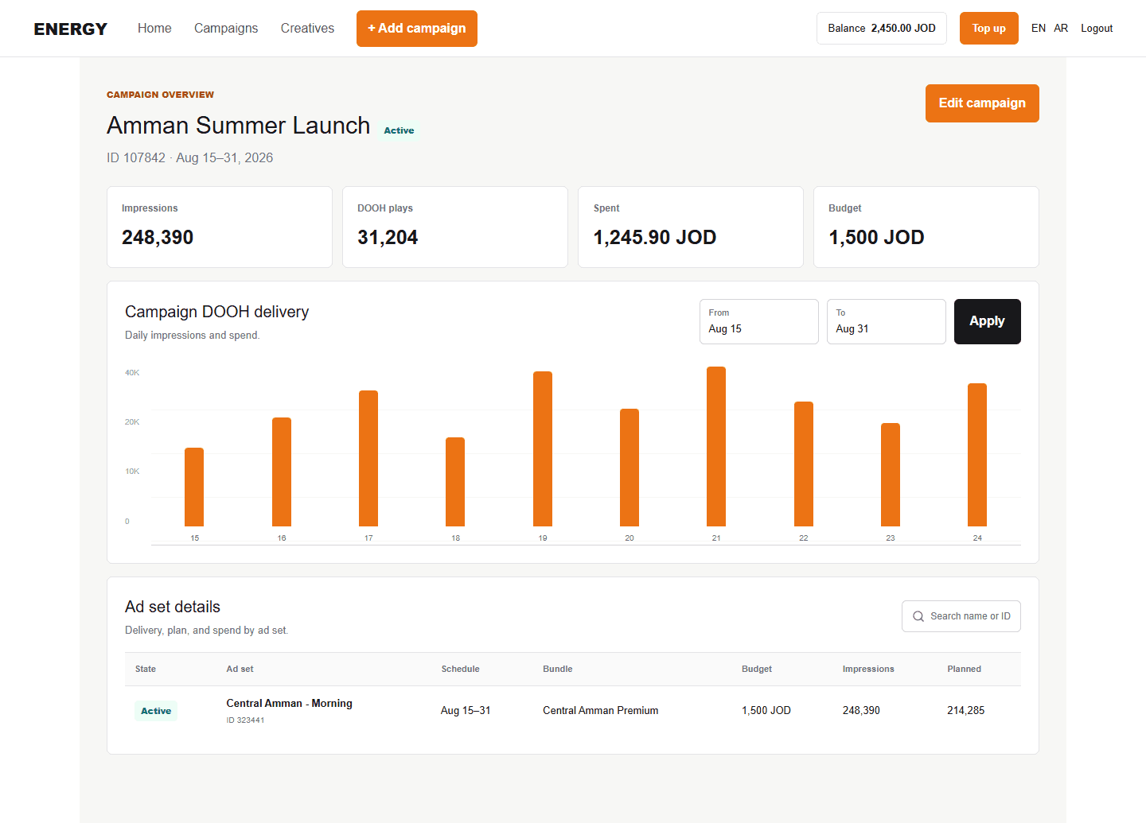The image size is (1146, 823).
Task: Click the Logout link
Action: pos(1097,28)
